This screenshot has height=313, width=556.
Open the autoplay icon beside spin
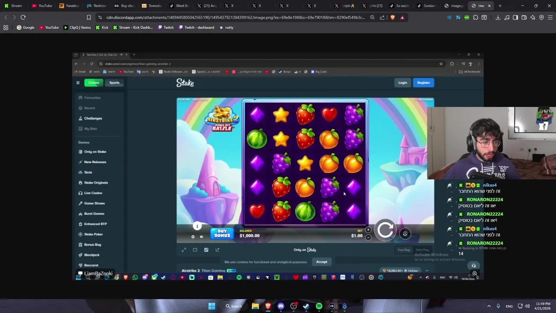point(405,233)
